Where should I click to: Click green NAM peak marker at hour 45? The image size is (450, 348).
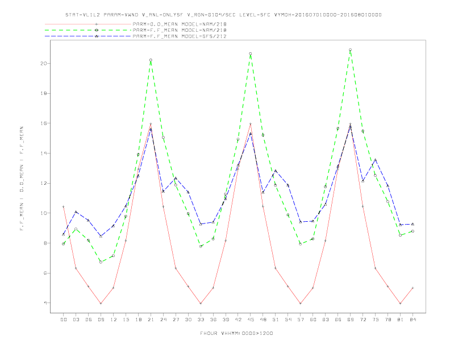[251, 53]
